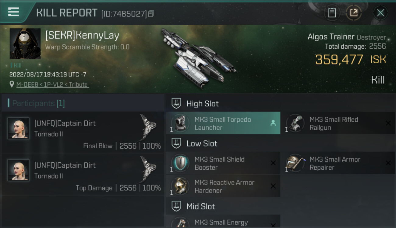Click the MK3 Small Armor Repairer icon

pyautogui.click(x=295, y=163)
